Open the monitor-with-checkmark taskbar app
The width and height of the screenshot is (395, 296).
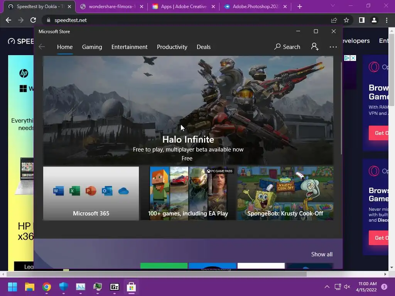pyautogui.click(x=98, y=287)
